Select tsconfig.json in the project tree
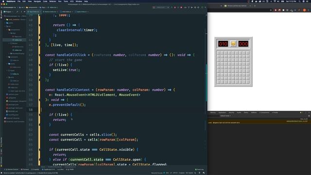This screenshot has height=175, width=311. click(13, 115)
